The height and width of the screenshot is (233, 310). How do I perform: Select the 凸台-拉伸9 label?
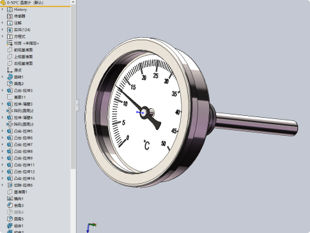coord(23,158)
